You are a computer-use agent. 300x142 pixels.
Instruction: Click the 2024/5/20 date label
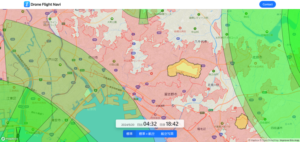(x=128, y=125)
